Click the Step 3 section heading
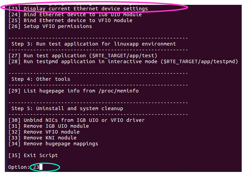 (94, 44)
